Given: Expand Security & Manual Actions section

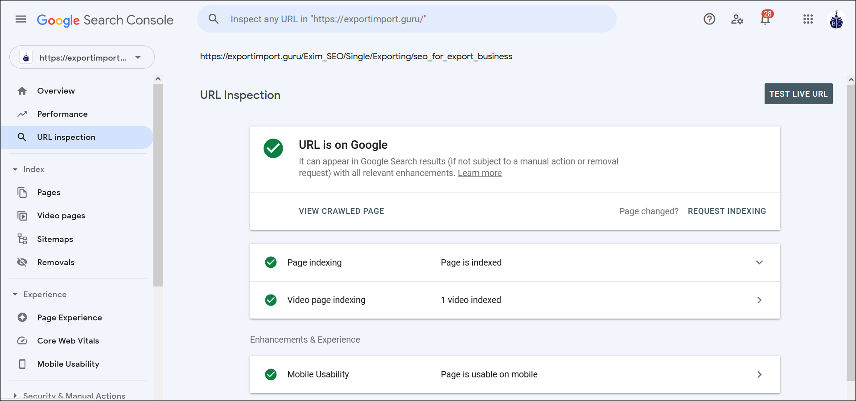Looking at the screenshot, I should 15,396.
